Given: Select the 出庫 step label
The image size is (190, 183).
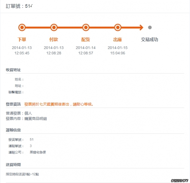Looking at the screenshot, I should [x=118, y=40].
